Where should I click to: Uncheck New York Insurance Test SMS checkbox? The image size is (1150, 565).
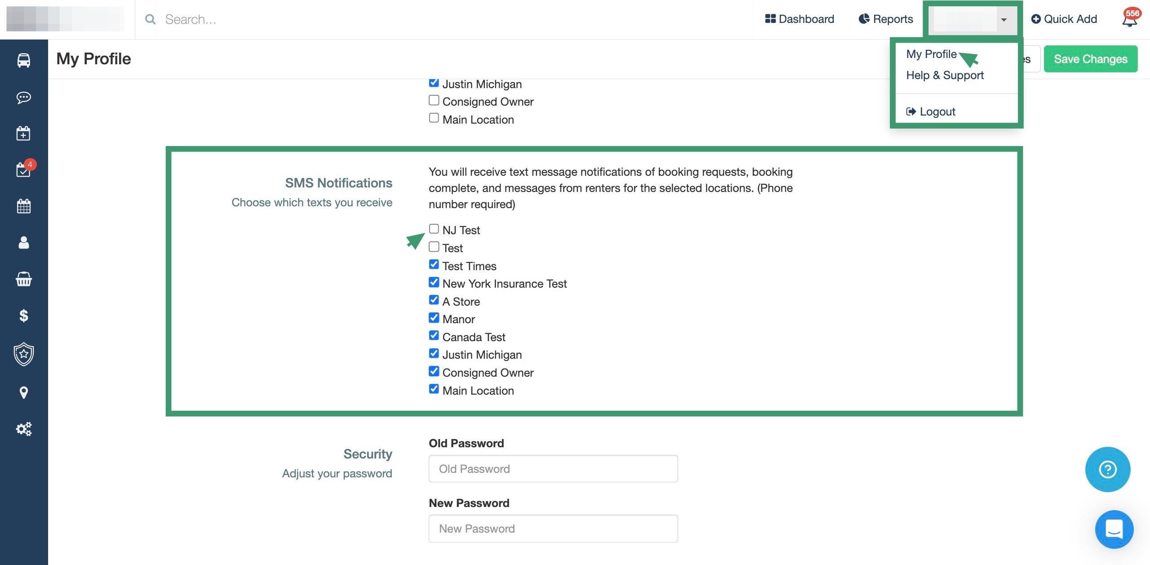[x=434, y=282]
